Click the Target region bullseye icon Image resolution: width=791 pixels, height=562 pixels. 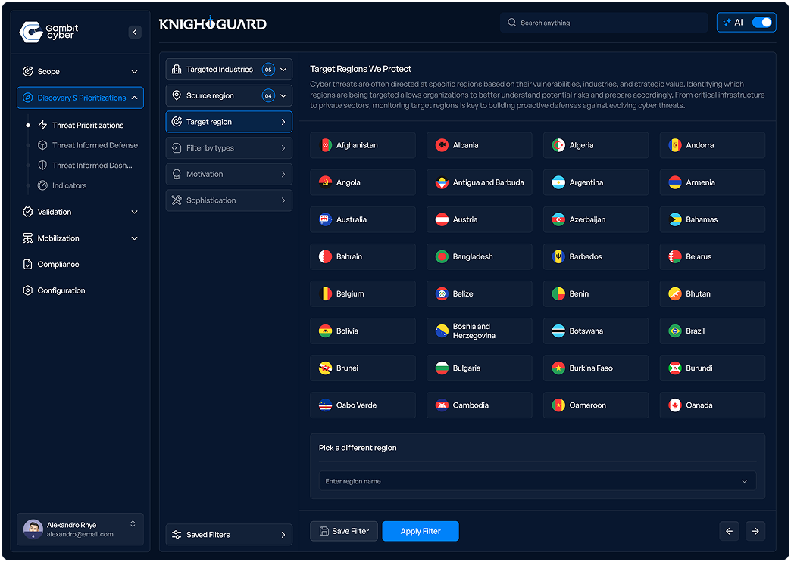[177, 121]
